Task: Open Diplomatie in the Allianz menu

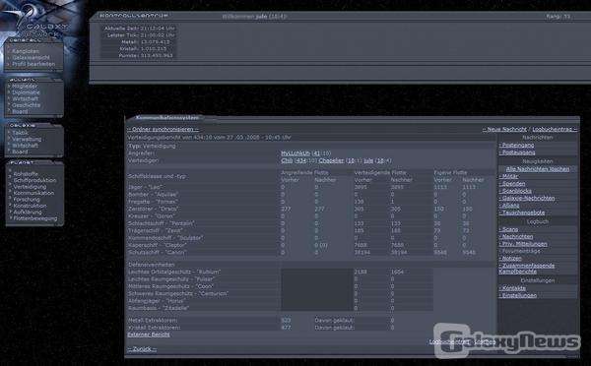Action: click(x=26, y=92)
